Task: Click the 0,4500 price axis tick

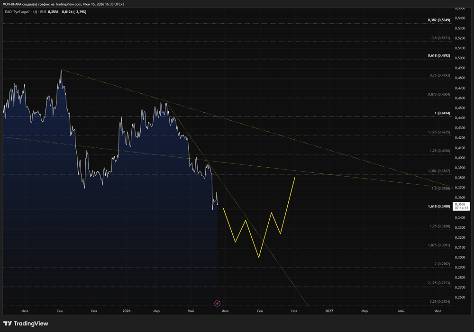Action: click(460, 108)
